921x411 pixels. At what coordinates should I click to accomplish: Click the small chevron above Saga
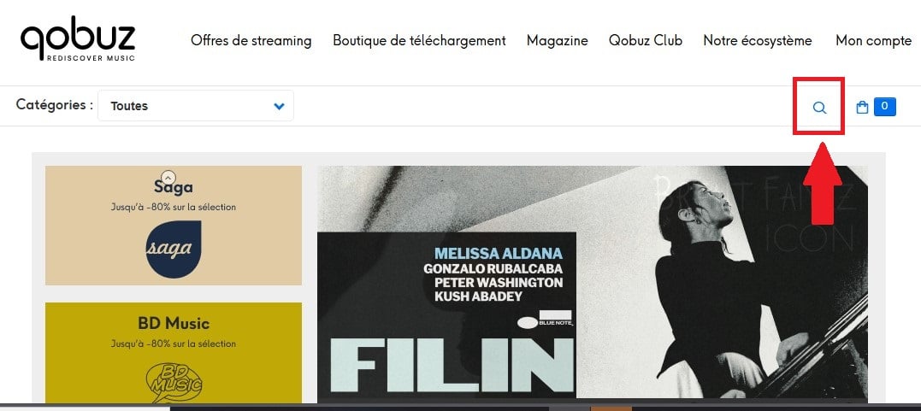tap(168, 176)
